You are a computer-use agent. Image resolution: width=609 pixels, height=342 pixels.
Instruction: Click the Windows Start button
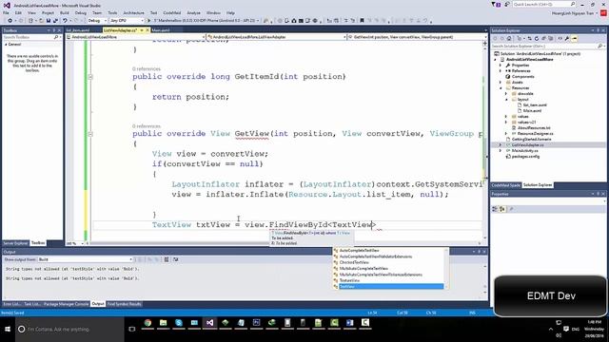tap(8, 329)
